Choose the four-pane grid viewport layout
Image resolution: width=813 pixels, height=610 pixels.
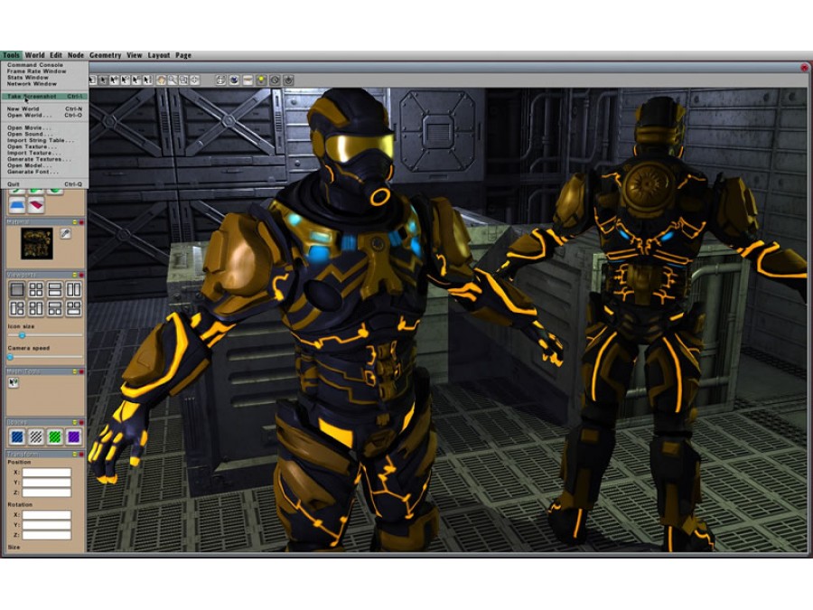(36, 290)
